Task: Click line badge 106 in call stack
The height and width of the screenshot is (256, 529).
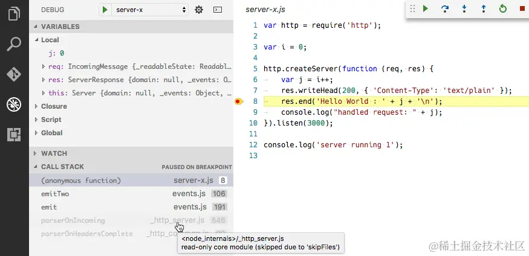Action: pyautogui.click(x=219, y=194)
